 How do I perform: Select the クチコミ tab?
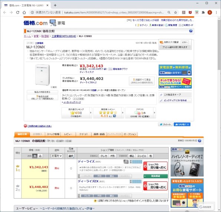(x=83, y=134)
